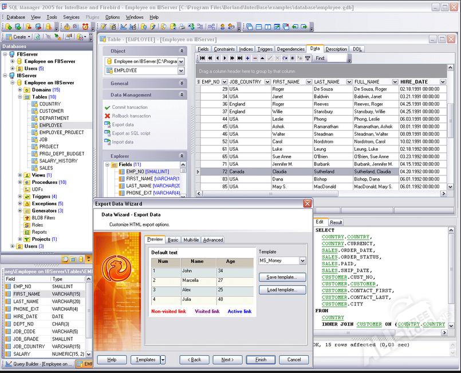461x373 pixels.
Task: Open the EMP_NO column filter dropdown
Action: click(x=224, y=82)
